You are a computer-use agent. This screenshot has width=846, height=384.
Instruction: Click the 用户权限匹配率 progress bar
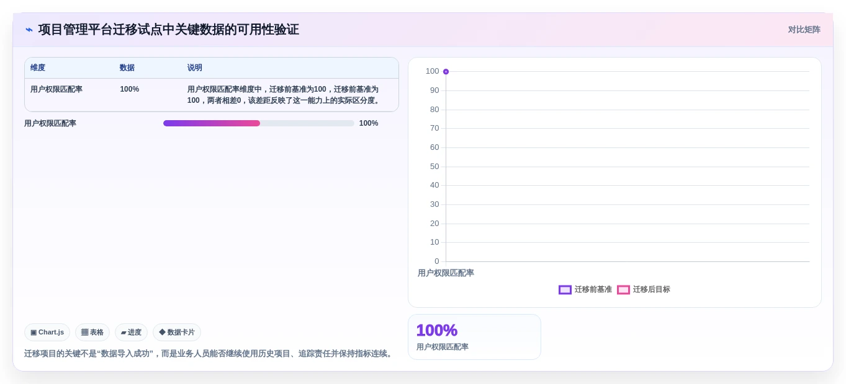coord(258,123)
